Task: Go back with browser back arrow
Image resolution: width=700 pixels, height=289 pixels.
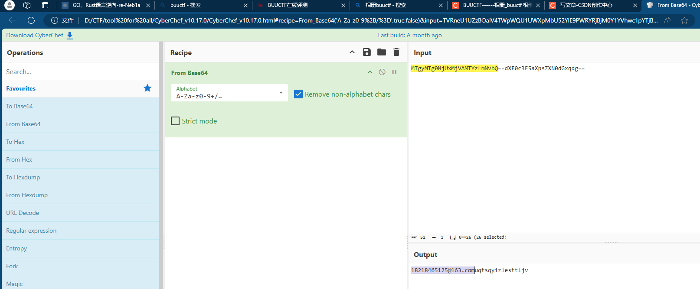Action: point(12,20)
